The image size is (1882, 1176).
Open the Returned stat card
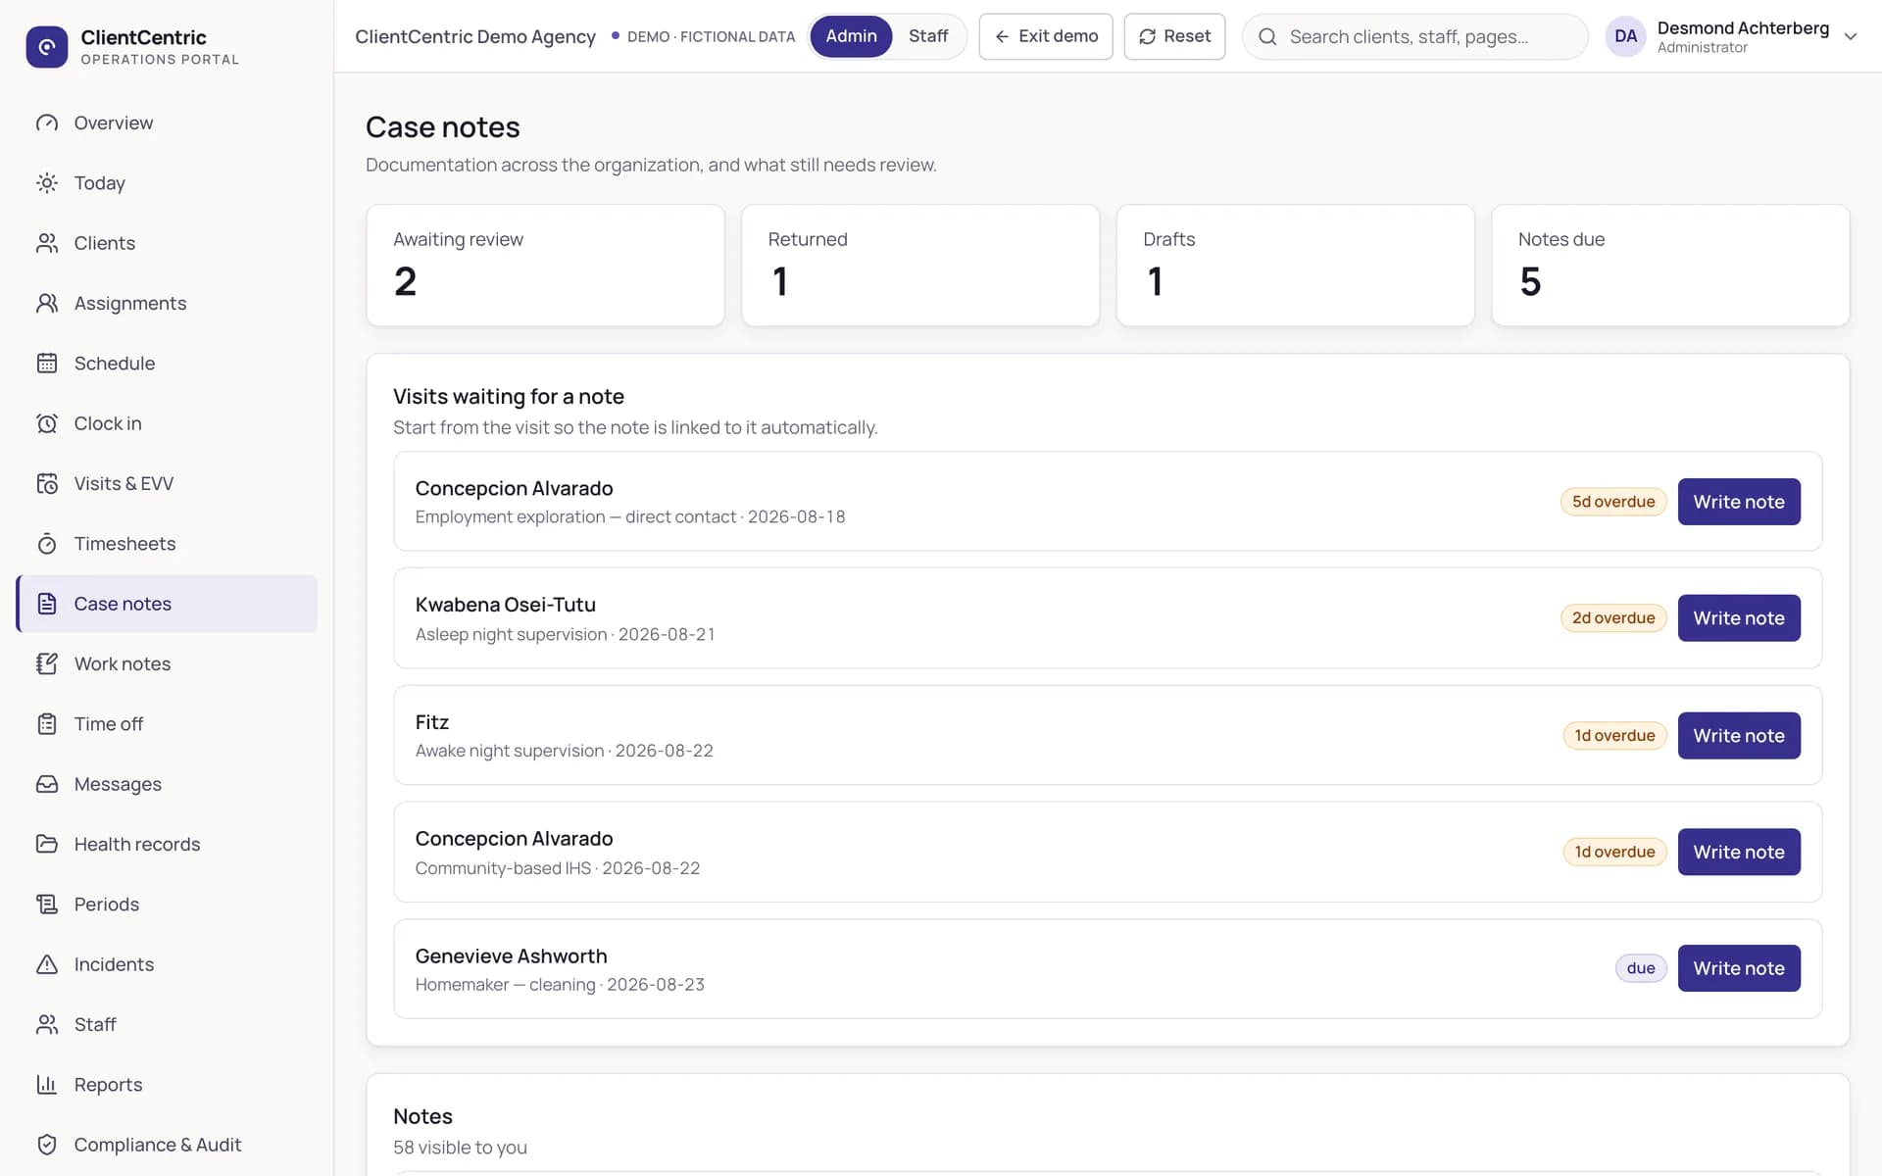click(x=920, y=266)
